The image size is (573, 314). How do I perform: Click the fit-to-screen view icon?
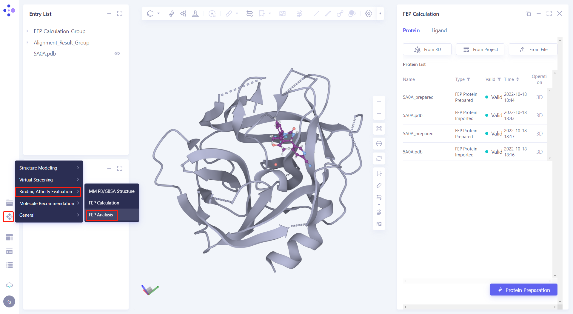pos(379,129)
